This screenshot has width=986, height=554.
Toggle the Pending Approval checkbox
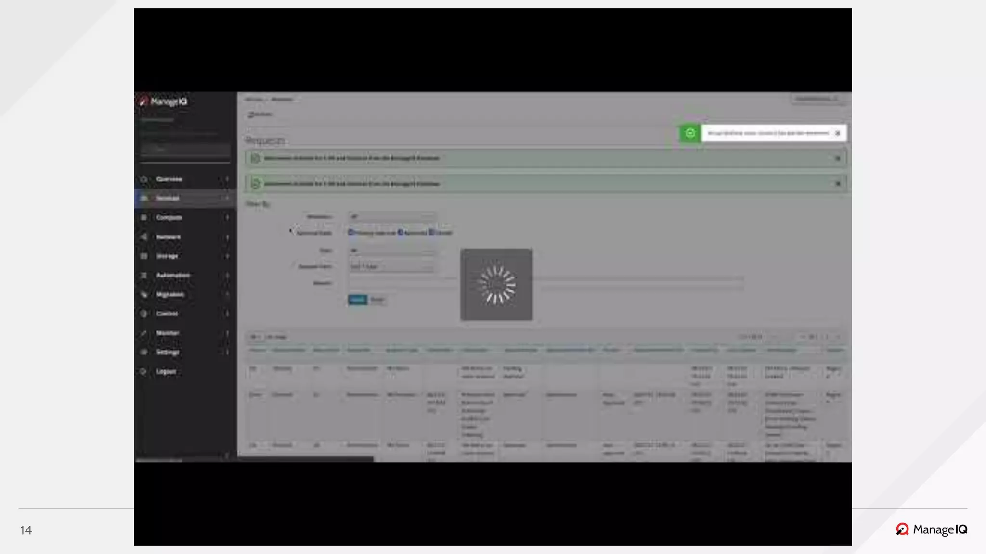click(351, 232)
